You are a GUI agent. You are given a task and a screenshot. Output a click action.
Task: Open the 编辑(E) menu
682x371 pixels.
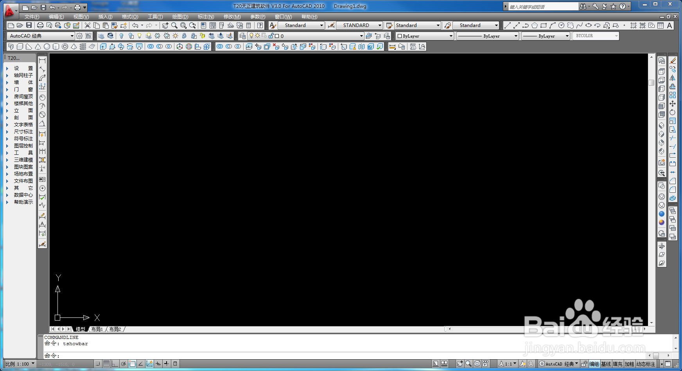56,17
